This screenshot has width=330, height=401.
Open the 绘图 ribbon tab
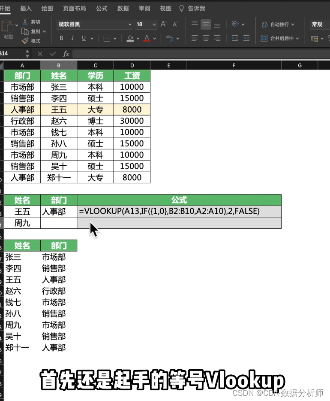pos(47,9)
